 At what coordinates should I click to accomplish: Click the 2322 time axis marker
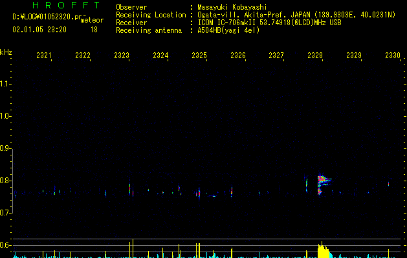[83, 55]
